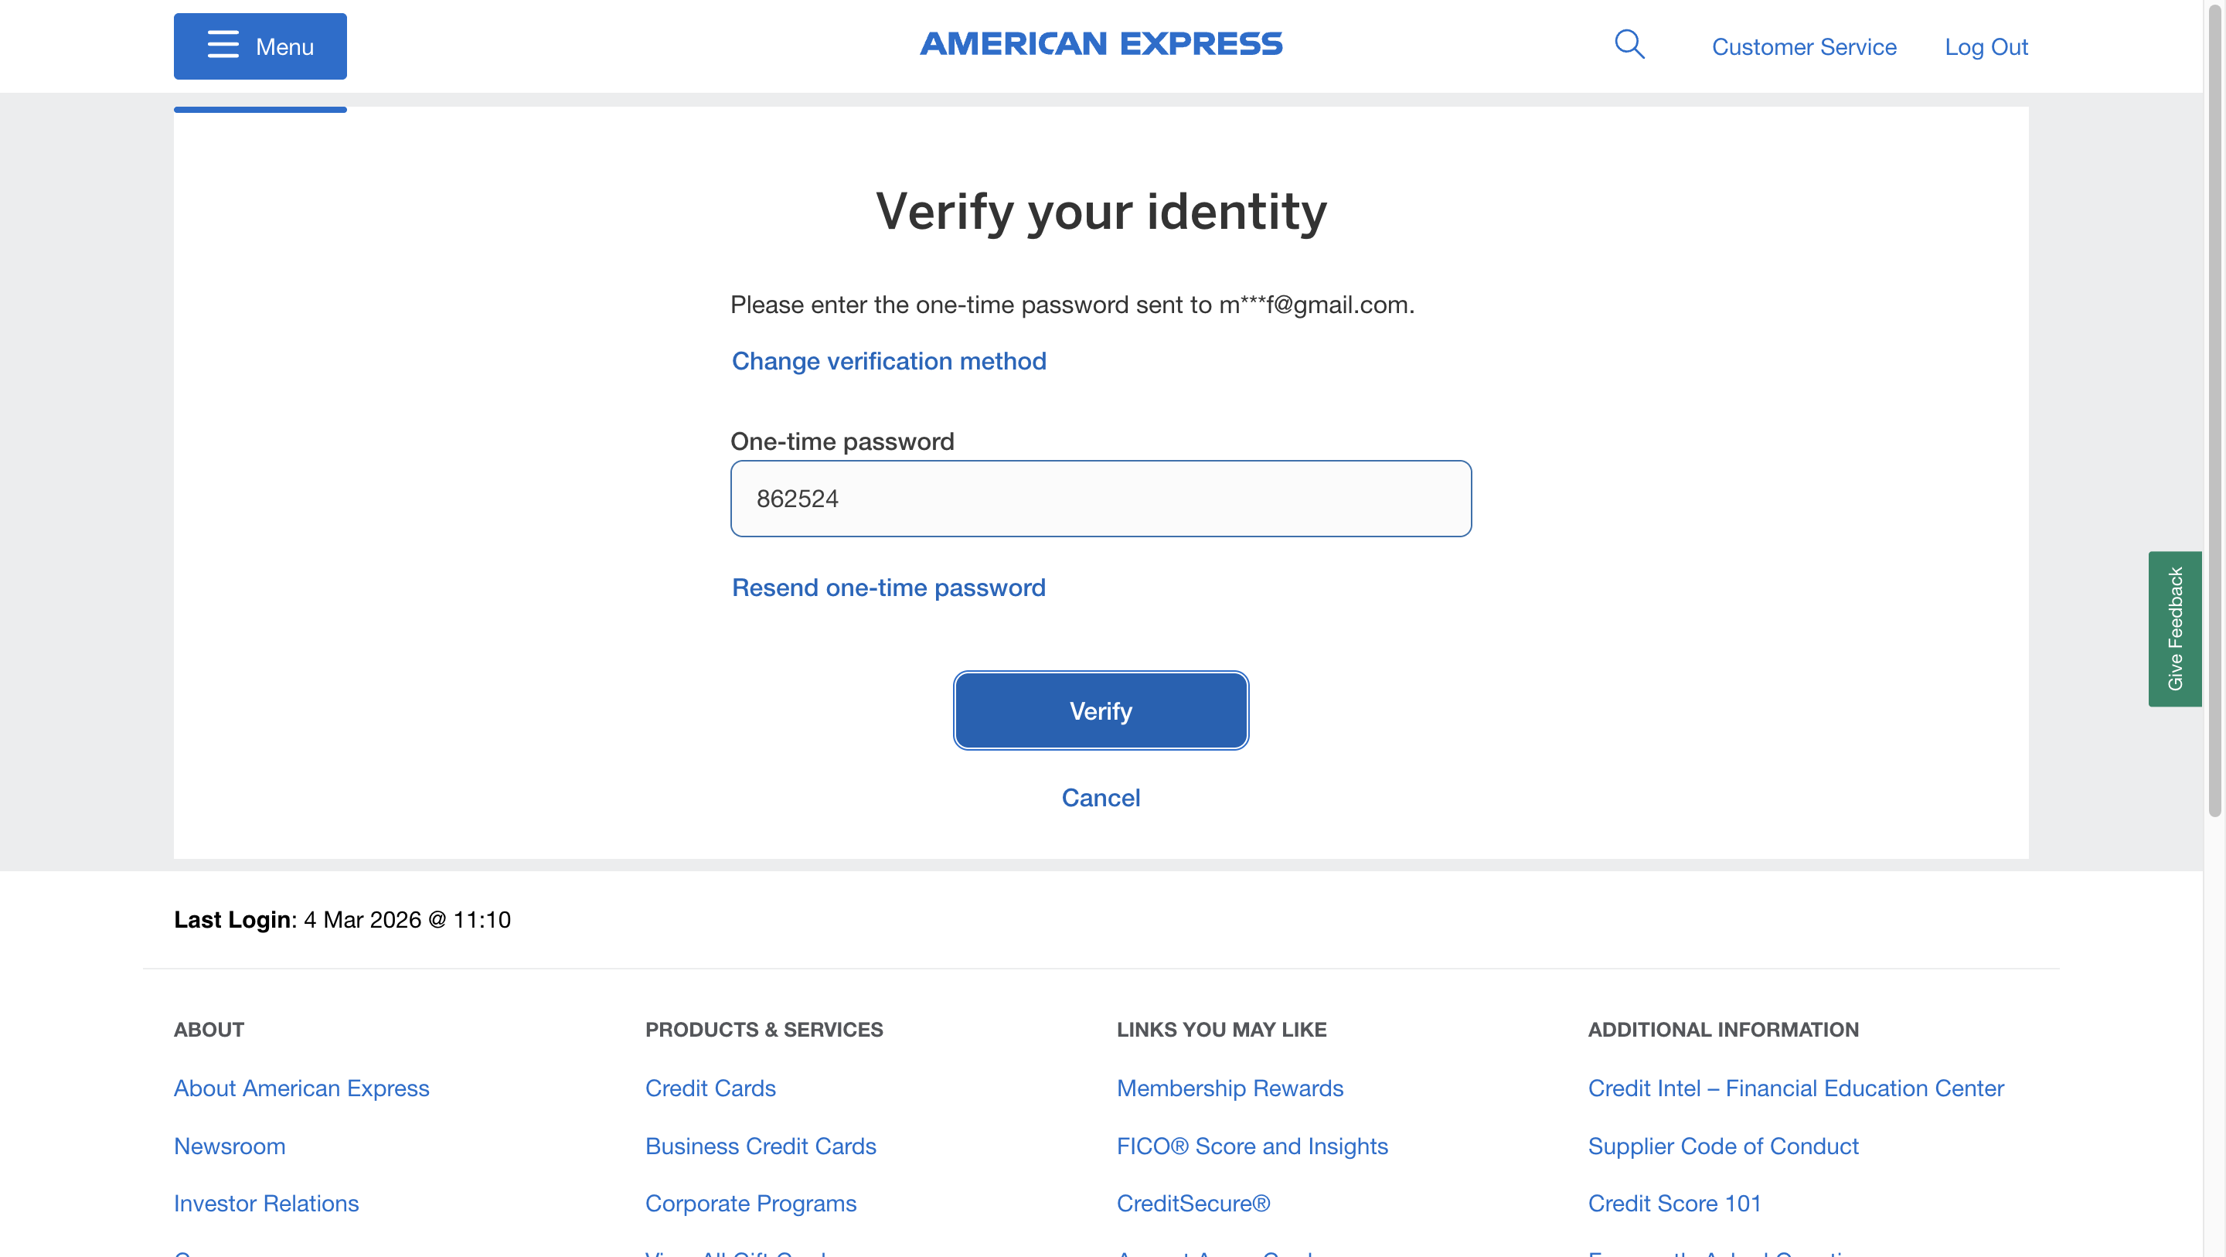
Task: View FICO Score and Insights
Action: coord(1252,1146)
